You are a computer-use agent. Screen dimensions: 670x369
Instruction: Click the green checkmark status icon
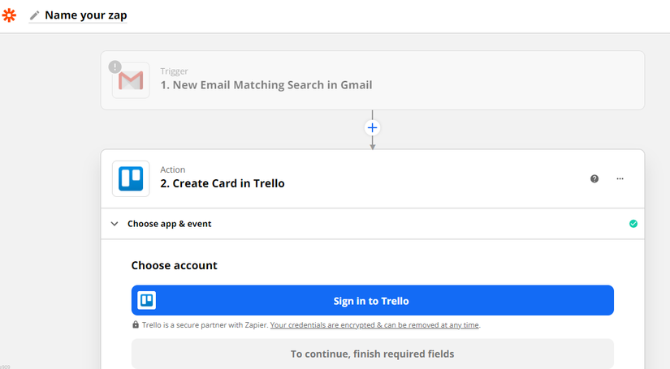[633, 224]
